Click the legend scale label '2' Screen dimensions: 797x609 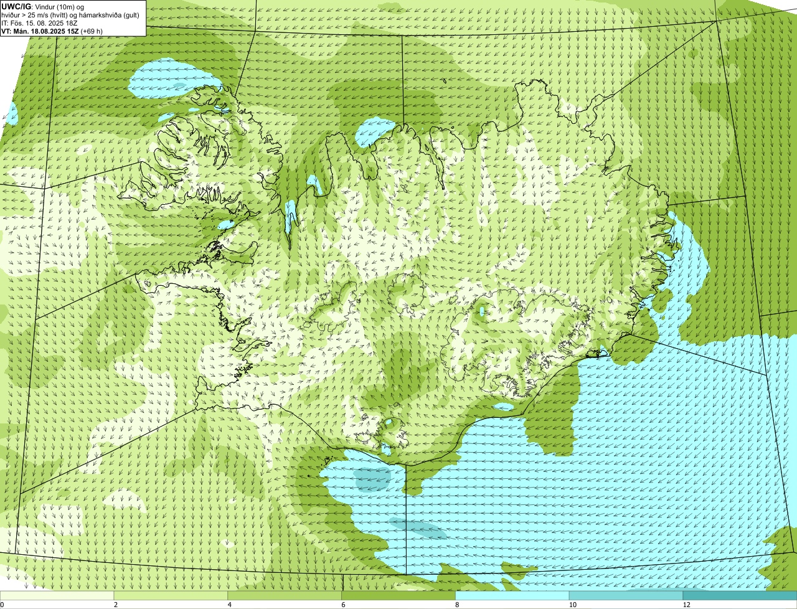pyautogui.click(x=116, y=605)
